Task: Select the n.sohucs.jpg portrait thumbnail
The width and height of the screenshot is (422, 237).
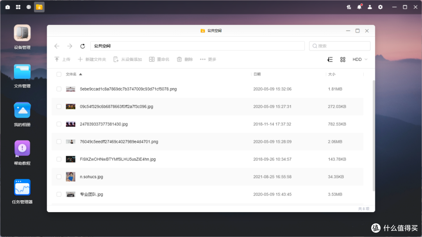Action: [70, 177]
